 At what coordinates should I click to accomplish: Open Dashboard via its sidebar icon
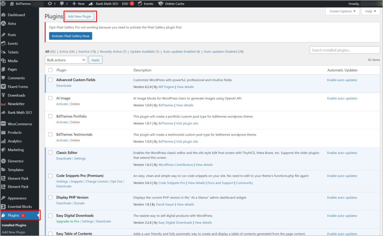click(x=3, y=15)
